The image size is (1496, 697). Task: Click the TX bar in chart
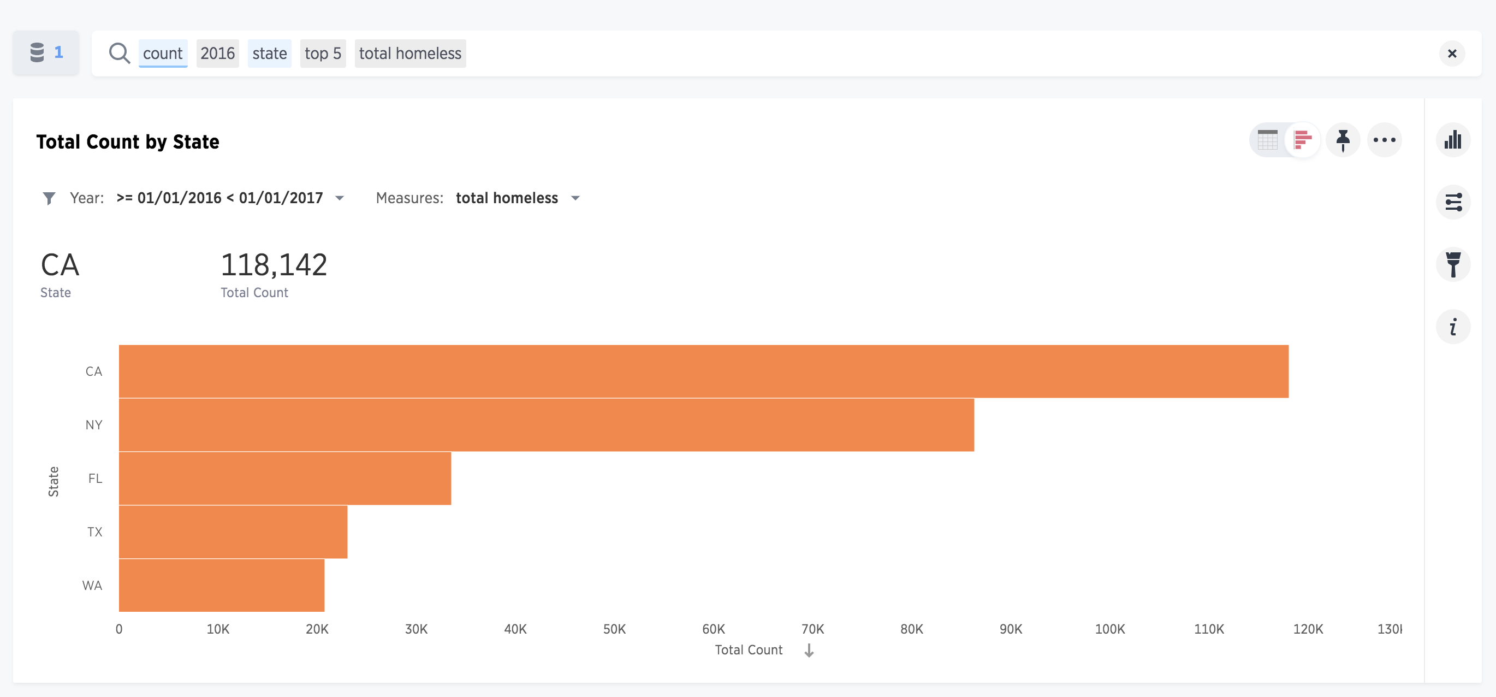click(233, 532)
